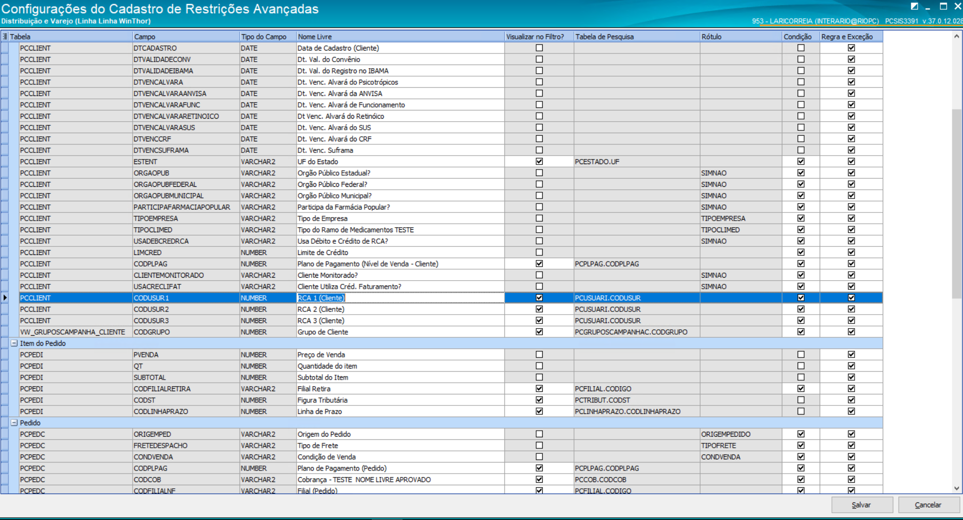Collapse the Pedido group
Image resolution: width=963 pixels, height=520 pixels.
(14, 423)
